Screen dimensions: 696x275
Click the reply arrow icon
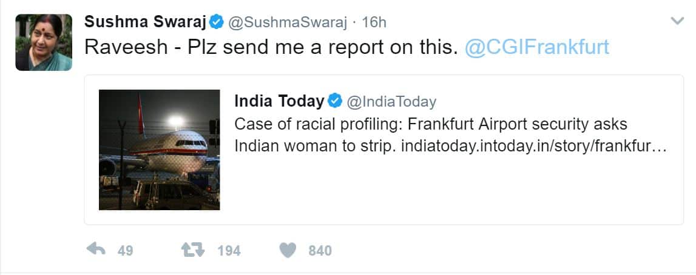click(x=96, y=250)
